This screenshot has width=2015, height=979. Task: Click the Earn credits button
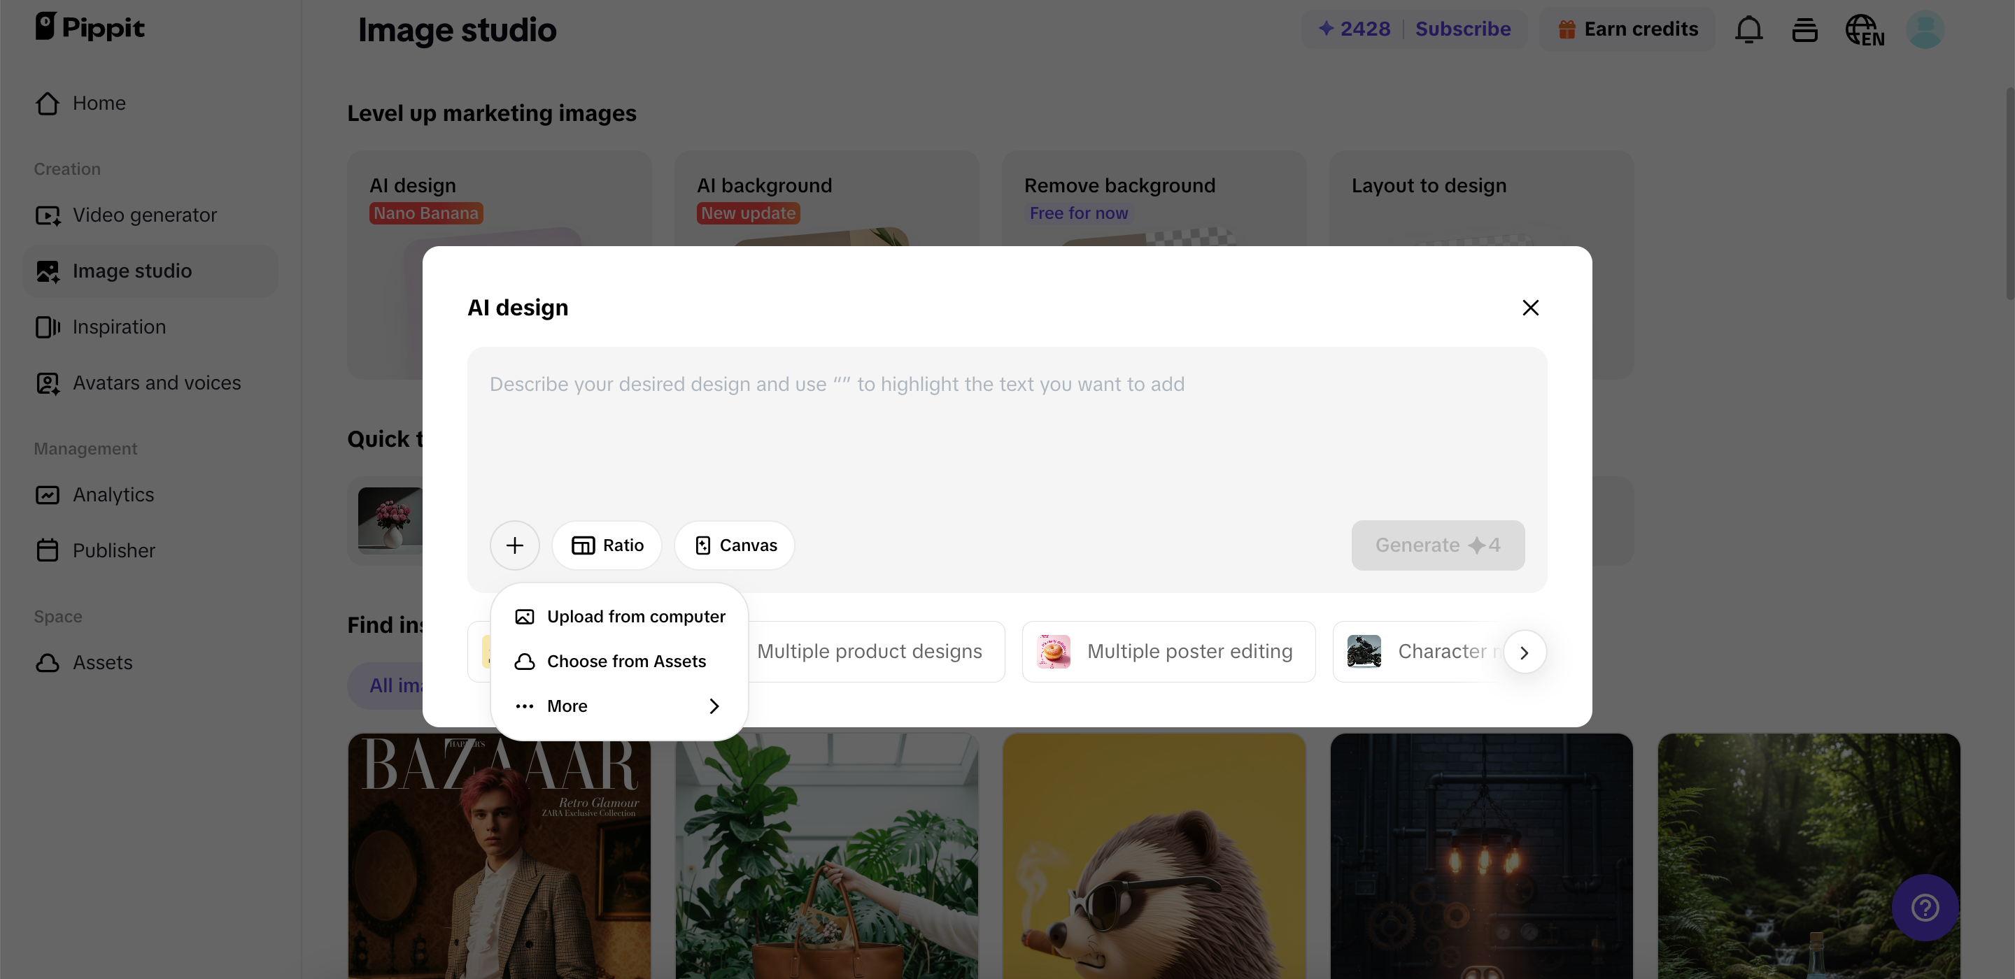[1628, 29]
